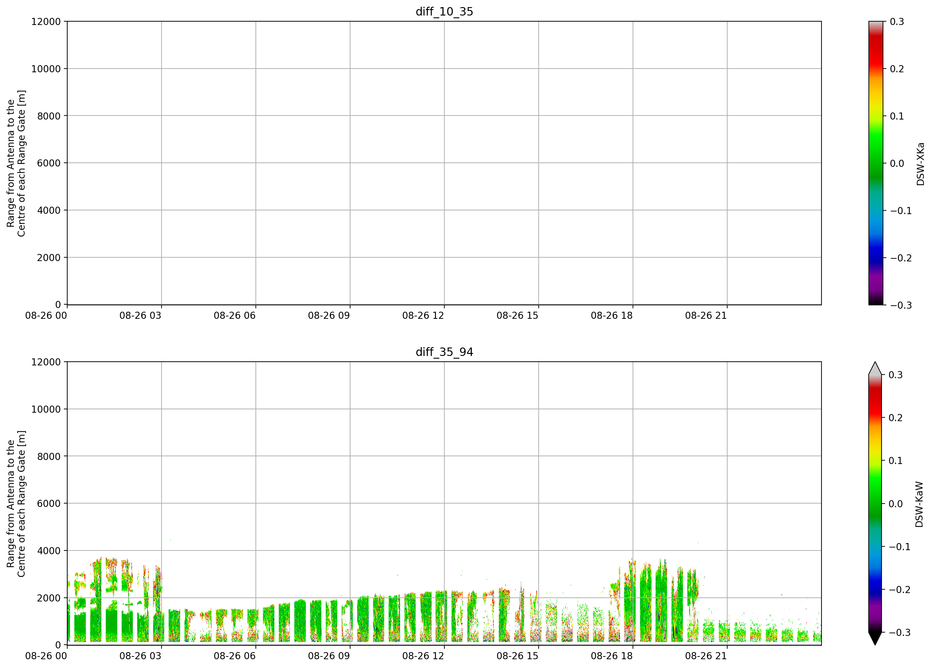Click the 08-26 21 x-tick under diff_35_94
This screenshot has width=932, height=668.
coord(706,656)
